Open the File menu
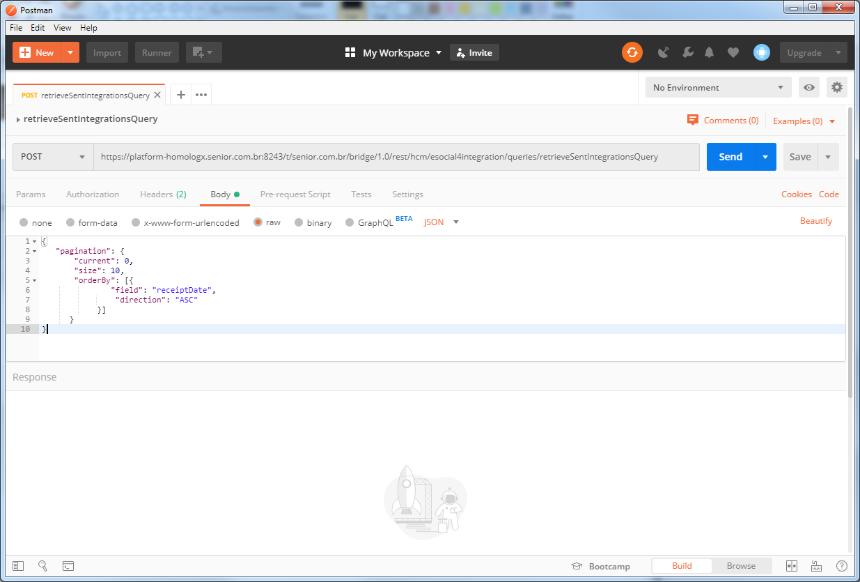This screenshot has height=582, width=860. coord(16,28)
